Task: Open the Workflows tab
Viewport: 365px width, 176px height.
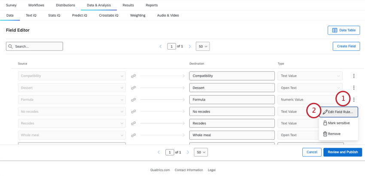Action: point(36,5)
